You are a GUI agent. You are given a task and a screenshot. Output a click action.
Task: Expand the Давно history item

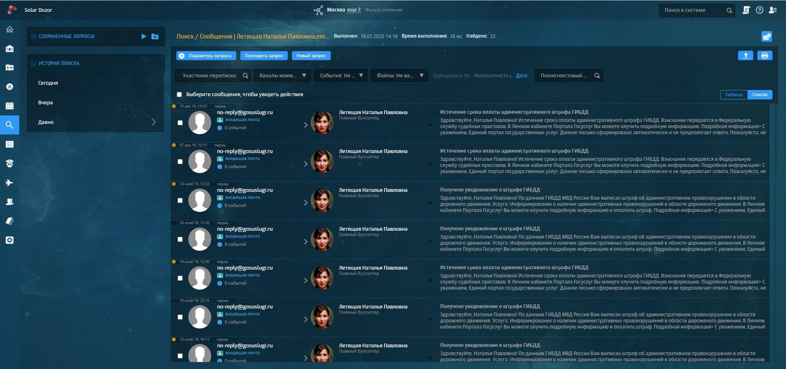point(95,122)
